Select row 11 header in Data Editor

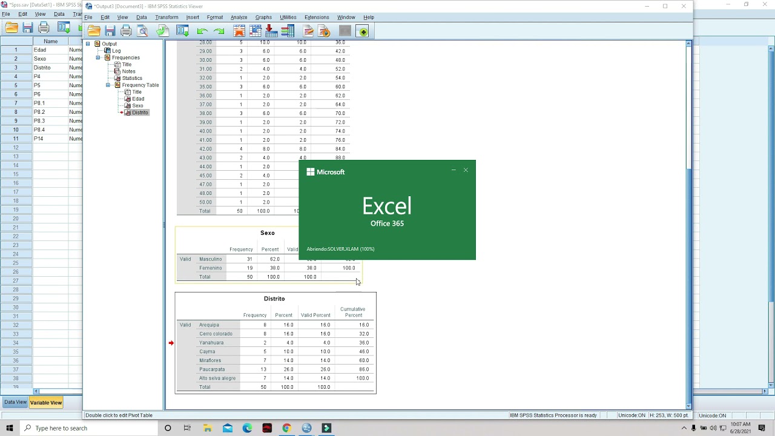(16, 139)
